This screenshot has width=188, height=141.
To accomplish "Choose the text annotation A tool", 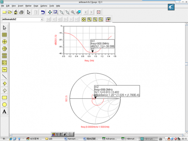I will coord(5,111).
